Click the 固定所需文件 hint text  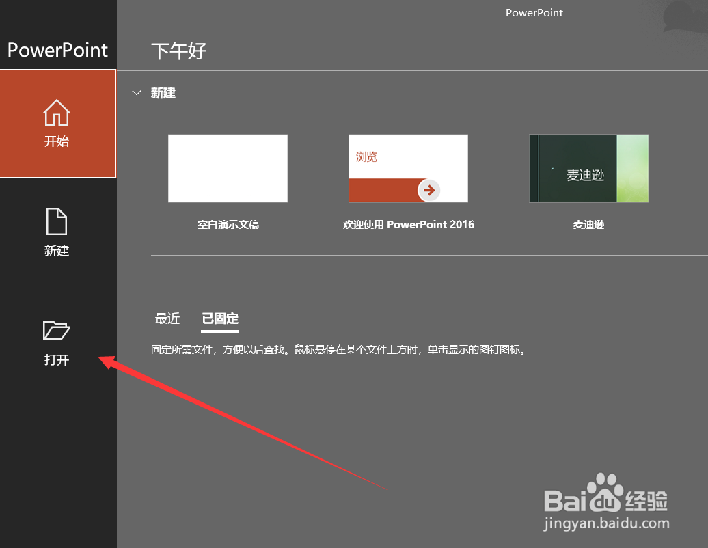[339, 350]
